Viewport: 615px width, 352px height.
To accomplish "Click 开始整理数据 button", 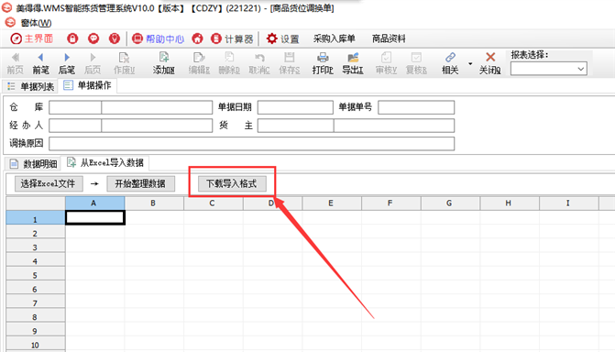I will (x=140, y=183).
